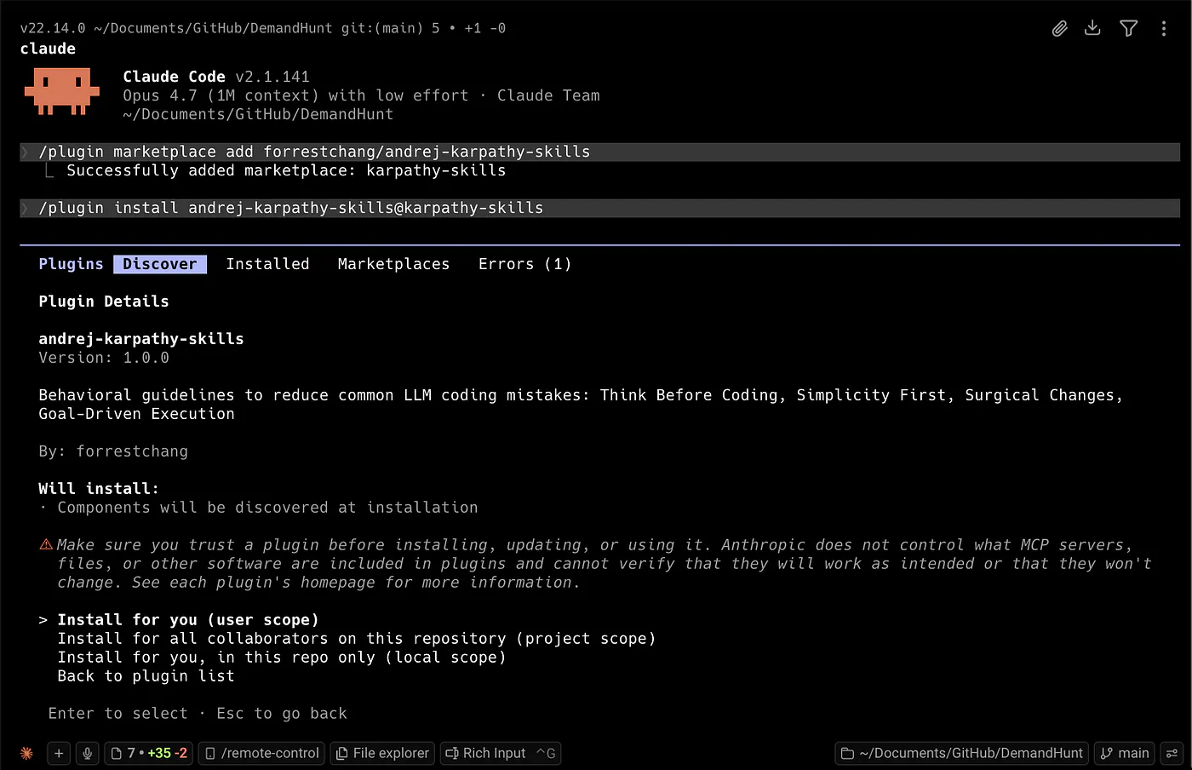Click the git:(main) prompt header text
Viewport: 1192px width, 770px height.
pyautogui.click(x=382, y=28)
